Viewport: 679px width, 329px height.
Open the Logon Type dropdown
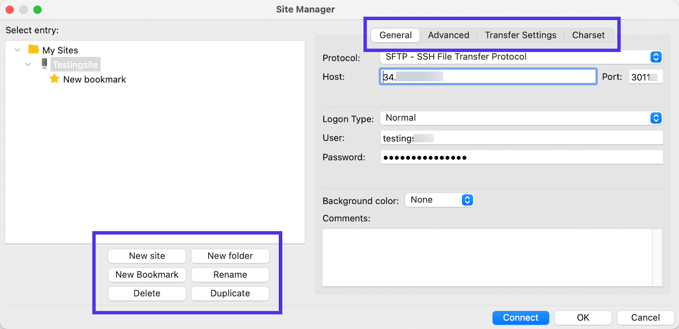coord(656,118)
